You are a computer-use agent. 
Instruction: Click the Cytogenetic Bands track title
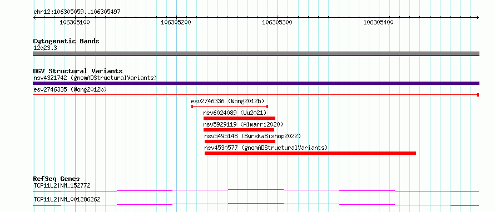pos(66,41)
